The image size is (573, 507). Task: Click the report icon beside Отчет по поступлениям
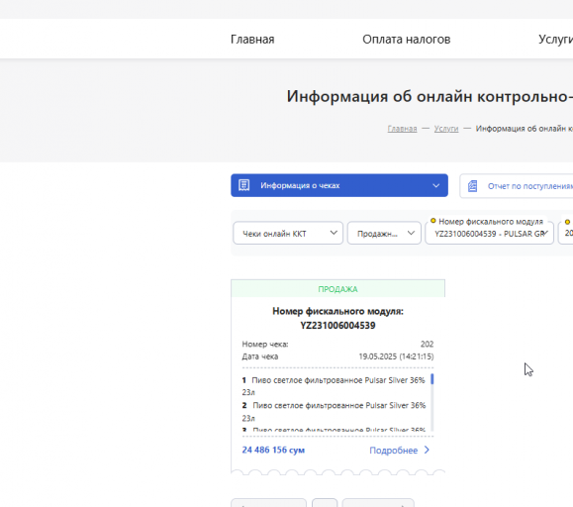pos(472,186)
